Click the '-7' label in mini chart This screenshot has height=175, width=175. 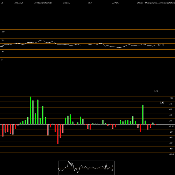[x=112, y=170]
